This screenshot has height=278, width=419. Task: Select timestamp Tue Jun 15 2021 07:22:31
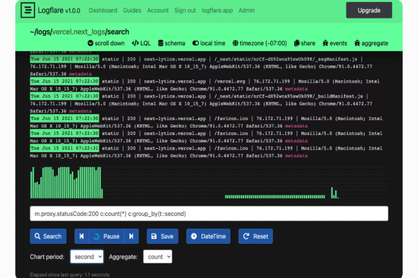point(64,148)
